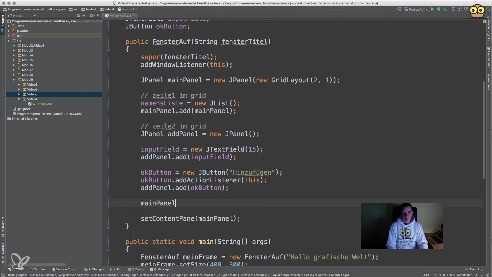Collapse the Modul9 package arrow
The width and height of the screenshot is (492, 277).
(14, 80)
